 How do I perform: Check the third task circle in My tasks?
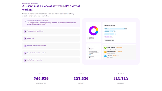pos(88,57)
